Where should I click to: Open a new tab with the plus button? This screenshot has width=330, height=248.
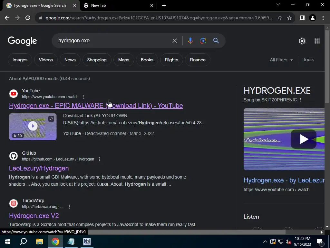[164, 6]
